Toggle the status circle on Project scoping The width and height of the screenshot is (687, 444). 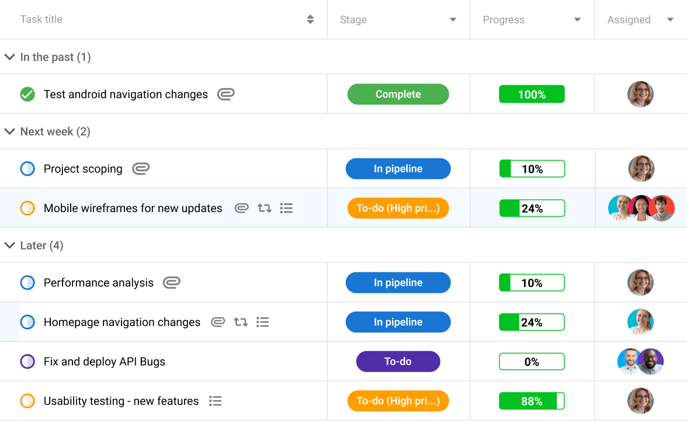[27, 168]
